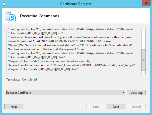Click 'Create a certificate request' log line

pyautogui.click(x=70, y=37)
